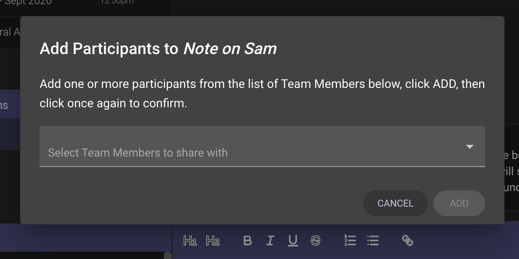Image resolution: width=519 pixels, height=259 pixels.
Task: Click the note body text right of the dialog
Action: point(511,171)
